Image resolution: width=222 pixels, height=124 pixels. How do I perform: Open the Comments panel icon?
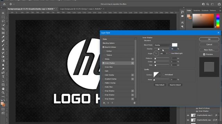click(182, 16)
